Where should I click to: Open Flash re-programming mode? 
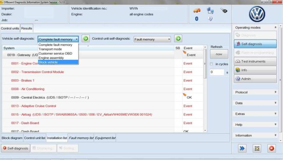(255, 53)
